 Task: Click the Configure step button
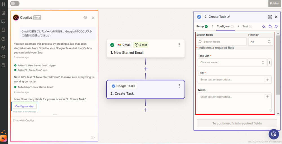coord(25,106)
